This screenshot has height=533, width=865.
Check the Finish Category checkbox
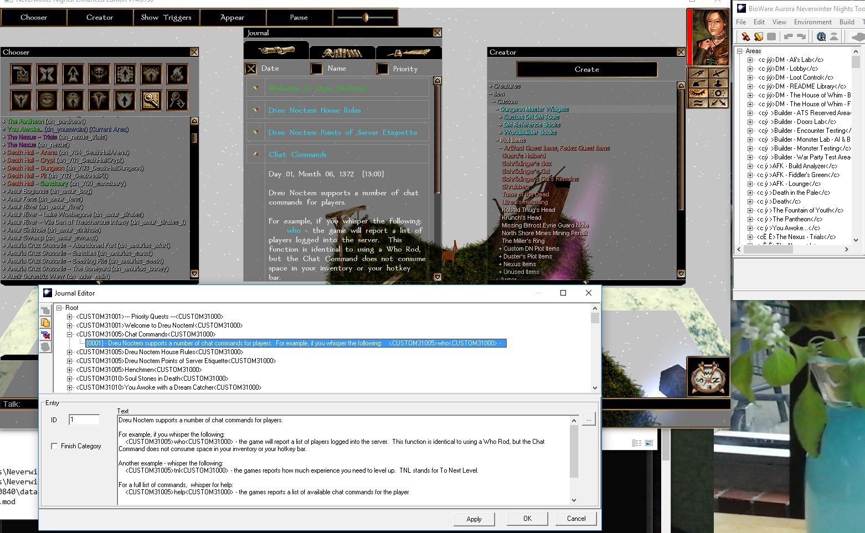point(54,446)
